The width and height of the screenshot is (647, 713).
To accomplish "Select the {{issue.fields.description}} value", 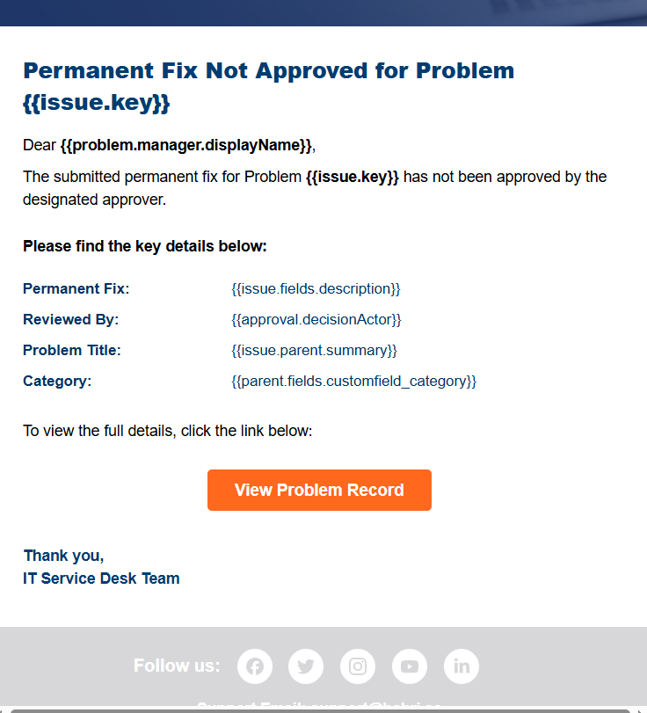I will [316, 288].
